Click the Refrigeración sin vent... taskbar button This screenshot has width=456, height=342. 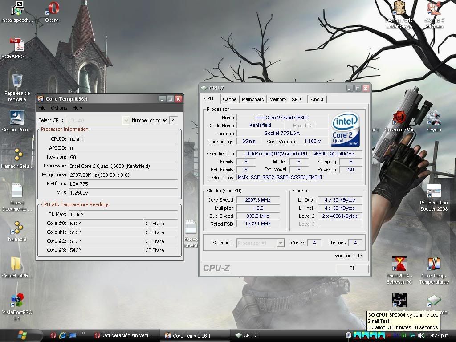click(124, 336)
